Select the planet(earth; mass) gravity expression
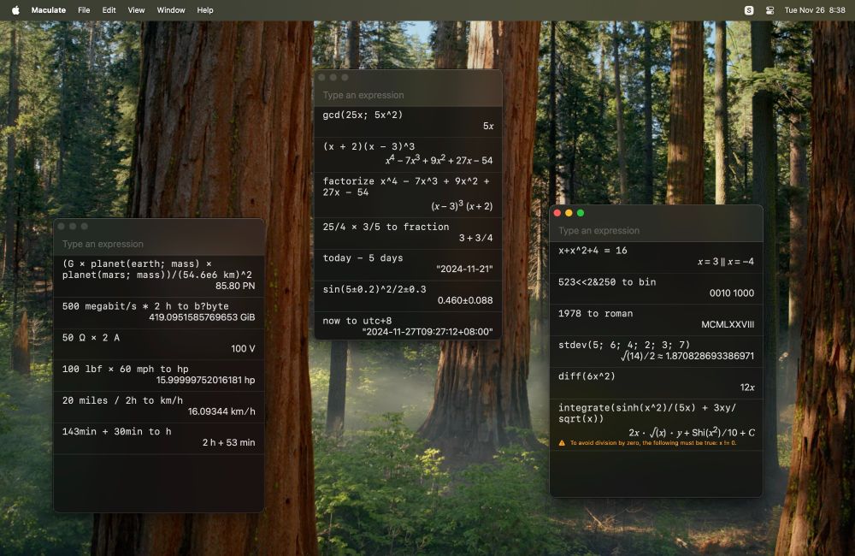 [x=157, y=269]
